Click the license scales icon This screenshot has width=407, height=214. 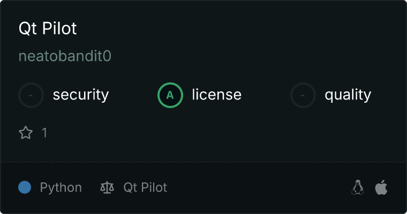point(107,187)
